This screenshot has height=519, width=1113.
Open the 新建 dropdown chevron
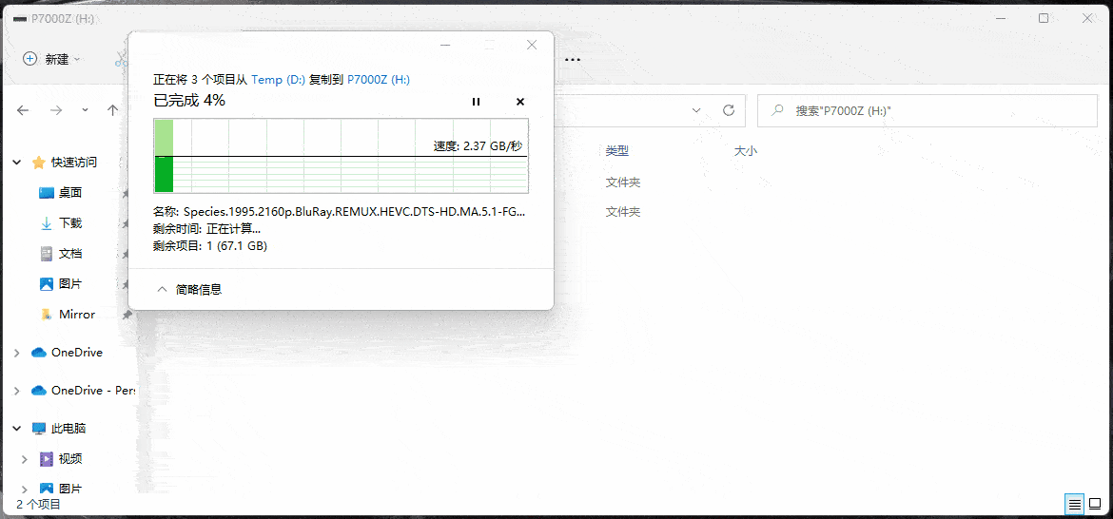click(77, 60)
